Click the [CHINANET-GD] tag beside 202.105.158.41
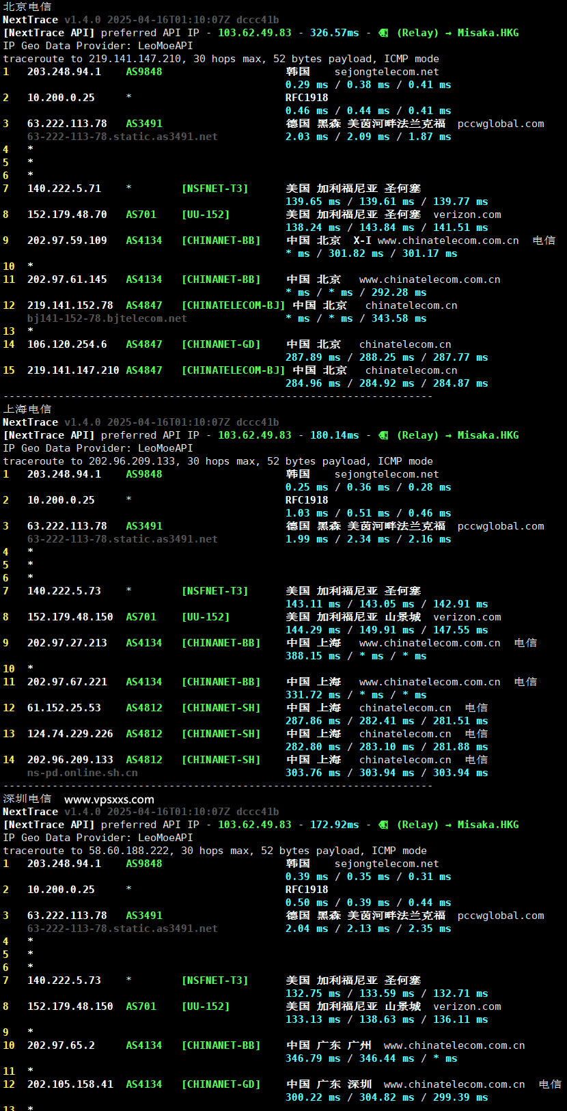567x1111 pixels. 221,1084
